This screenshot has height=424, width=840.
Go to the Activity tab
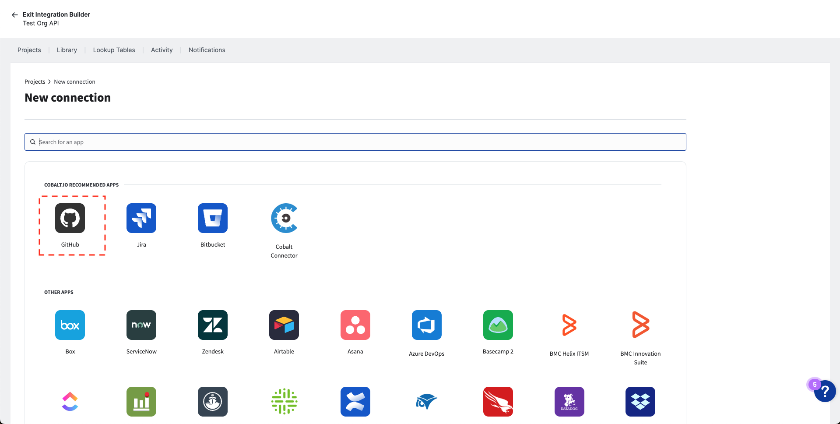coord(162,50)
